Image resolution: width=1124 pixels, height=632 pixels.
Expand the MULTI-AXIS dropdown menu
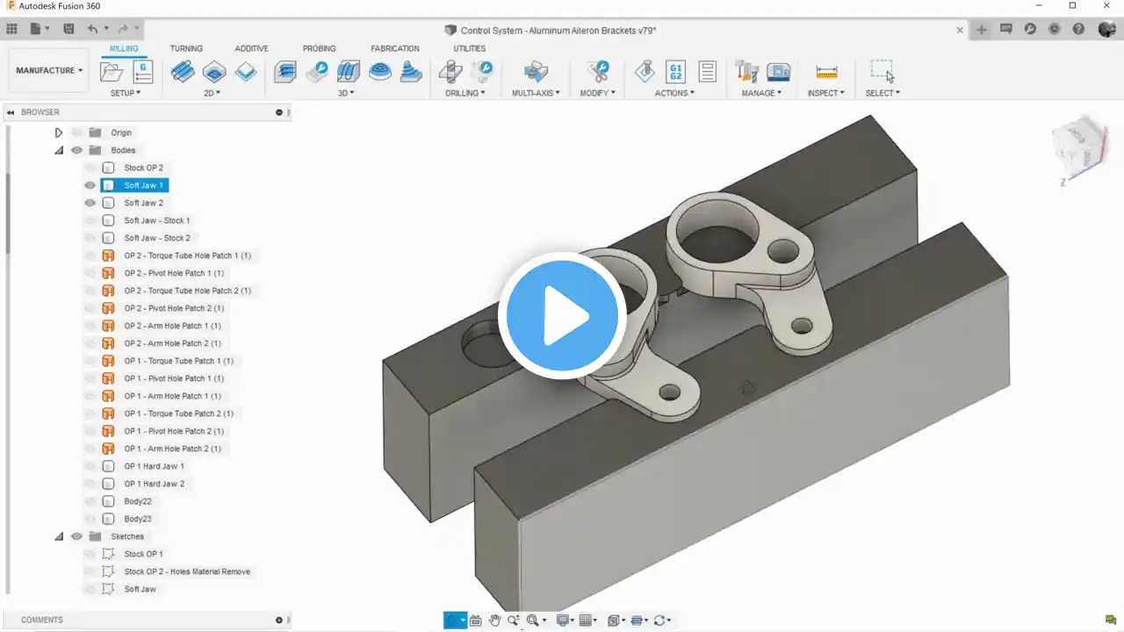[536, 93]
